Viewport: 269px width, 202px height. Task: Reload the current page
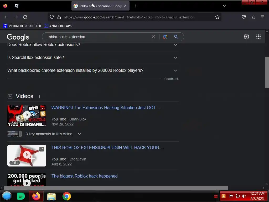(x=25, y=17)
